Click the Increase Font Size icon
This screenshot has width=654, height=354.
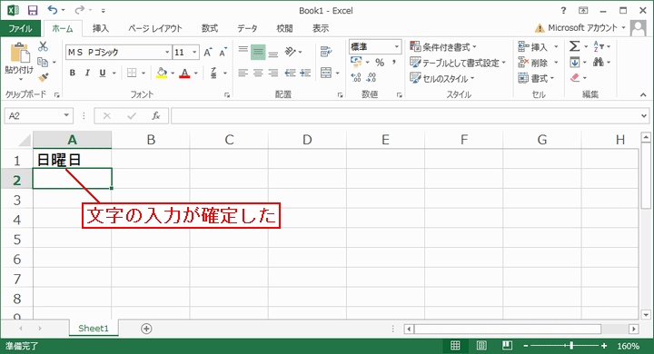point(208,52)
